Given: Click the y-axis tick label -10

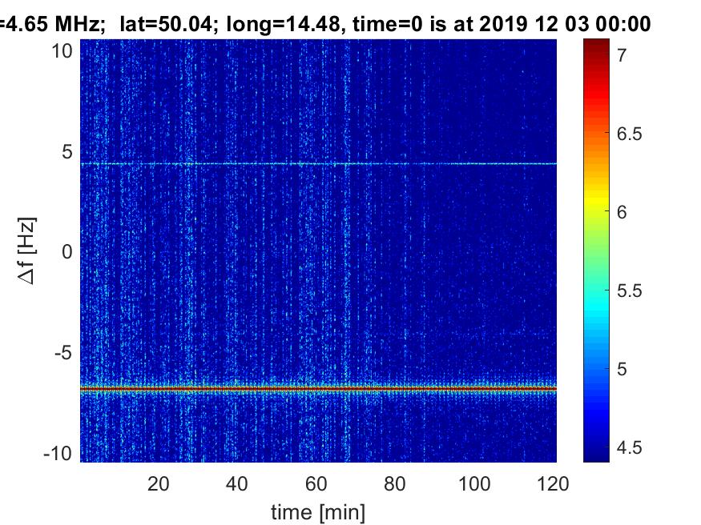Looking at the screenshot, I should click(58, 454).
